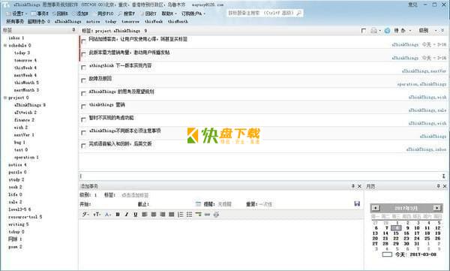Justify text using the editor toolbar

[172, 215]
